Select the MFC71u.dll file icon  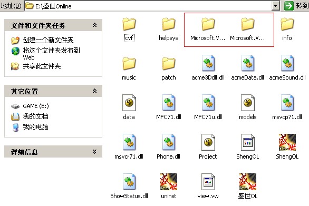tap(208, 103)
